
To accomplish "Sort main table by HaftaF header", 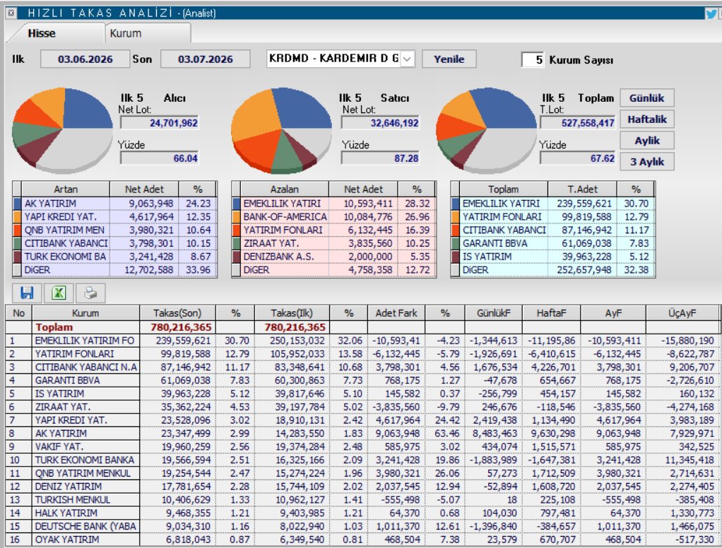I will click(551, 313).
